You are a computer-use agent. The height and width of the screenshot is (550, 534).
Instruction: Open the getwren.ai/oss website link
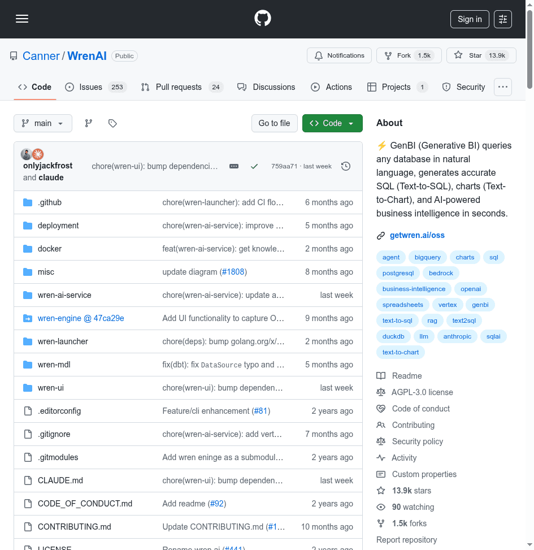[417, 235]
